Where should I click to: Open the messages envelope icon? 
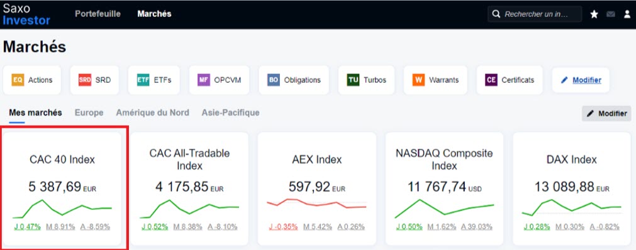pyautogui.click(x=611, y=14)
